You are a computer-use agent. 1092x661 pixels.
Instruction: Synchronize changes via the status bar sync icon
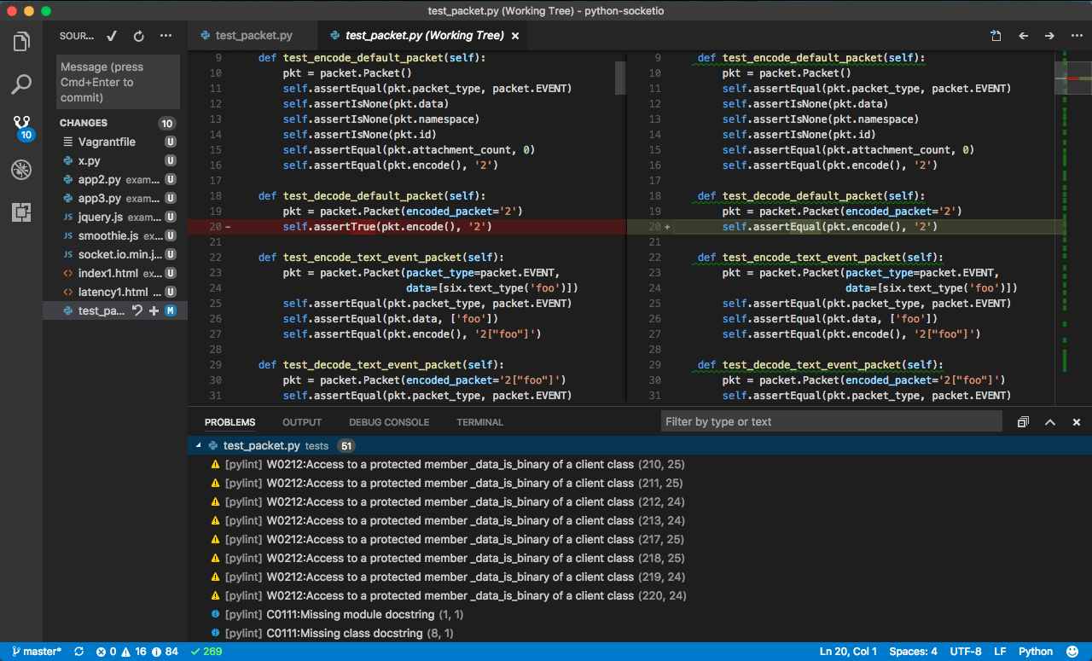point(78,651)
